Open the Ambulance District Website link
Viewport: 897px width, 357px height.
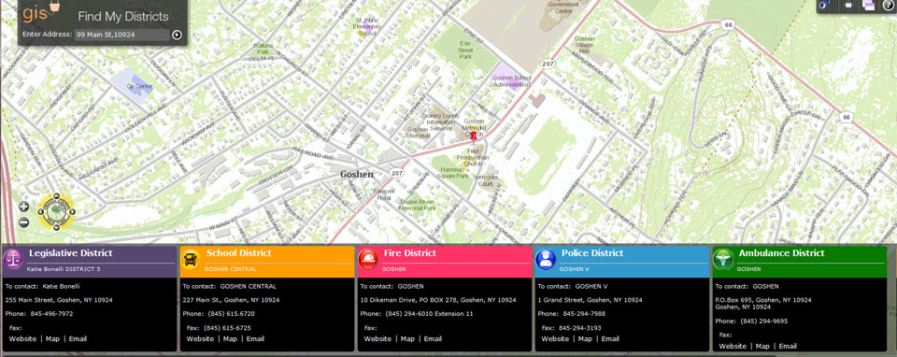point(733,346)
